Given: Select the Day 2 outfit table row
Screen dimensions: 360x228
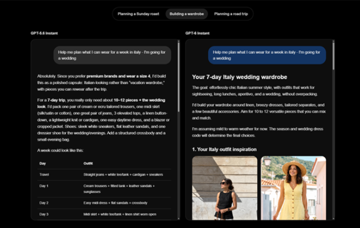Looking at the screenshot, I should 104,203.
